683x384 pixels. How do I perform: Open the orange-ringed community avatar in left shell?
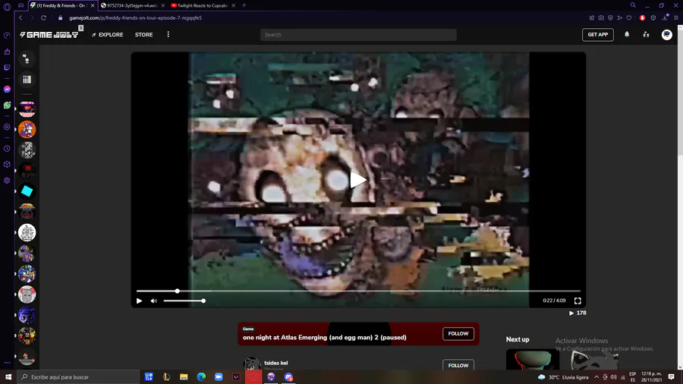click(x=27, y=129)
